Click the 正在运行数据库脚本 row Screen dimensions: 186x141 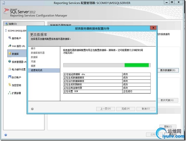coord(107,81)
